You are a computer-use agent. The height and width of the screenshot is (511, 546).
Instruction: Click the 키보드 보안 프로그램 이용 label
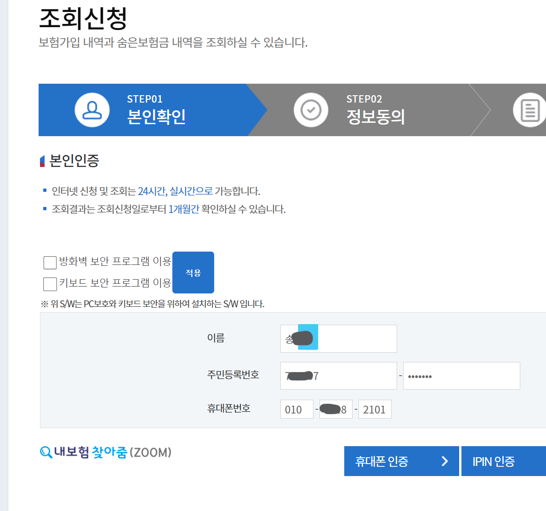(115, 283)
